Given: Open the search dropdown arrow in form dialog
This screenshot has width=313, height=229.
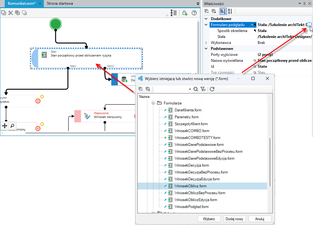Looking at the screenshot, I should pyautogui.click(x=190, y=89).
